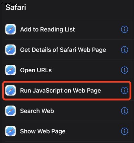This screenshot has height=143, width=134.
Task: Open the info button for Open URLs
Action: [x=125, y=70]
